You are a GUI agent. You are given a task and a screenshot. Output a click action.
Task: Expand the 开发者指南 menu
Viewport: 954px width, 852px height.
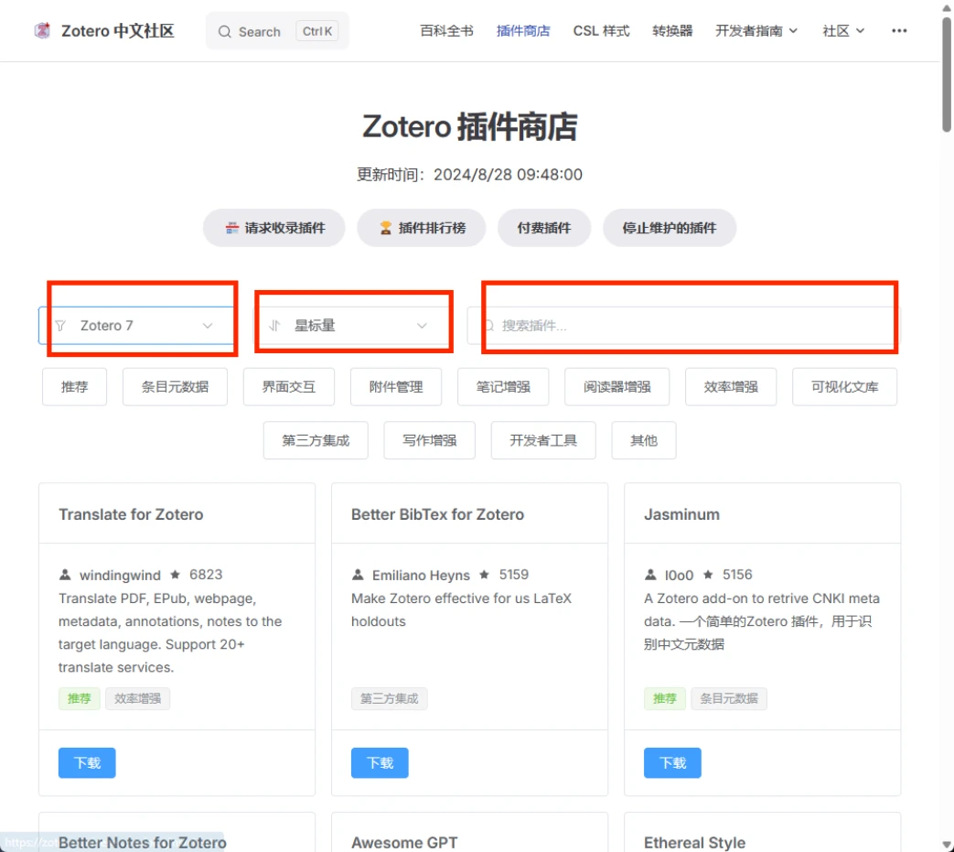click(756, 30)
